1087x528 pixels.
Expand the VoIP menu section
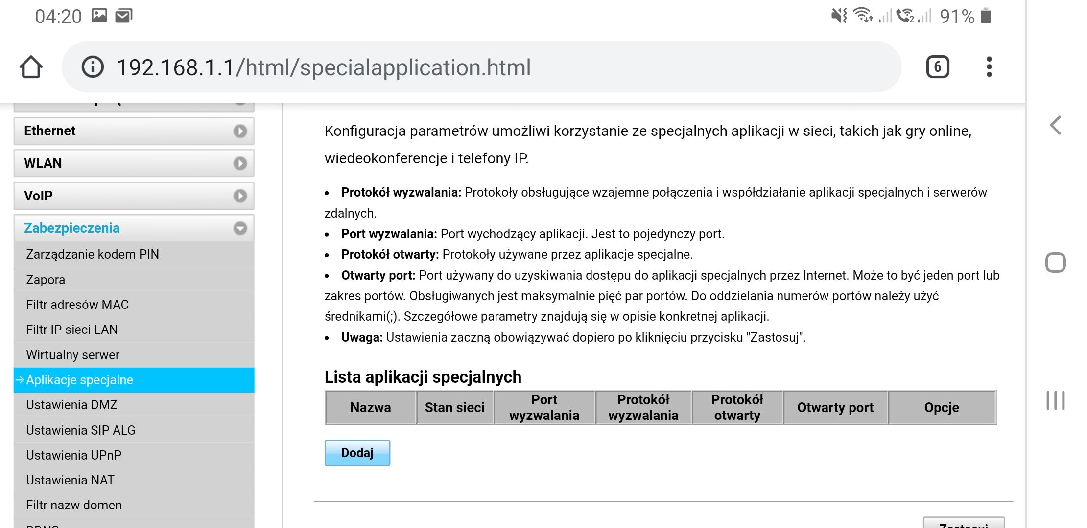(134, 196)
